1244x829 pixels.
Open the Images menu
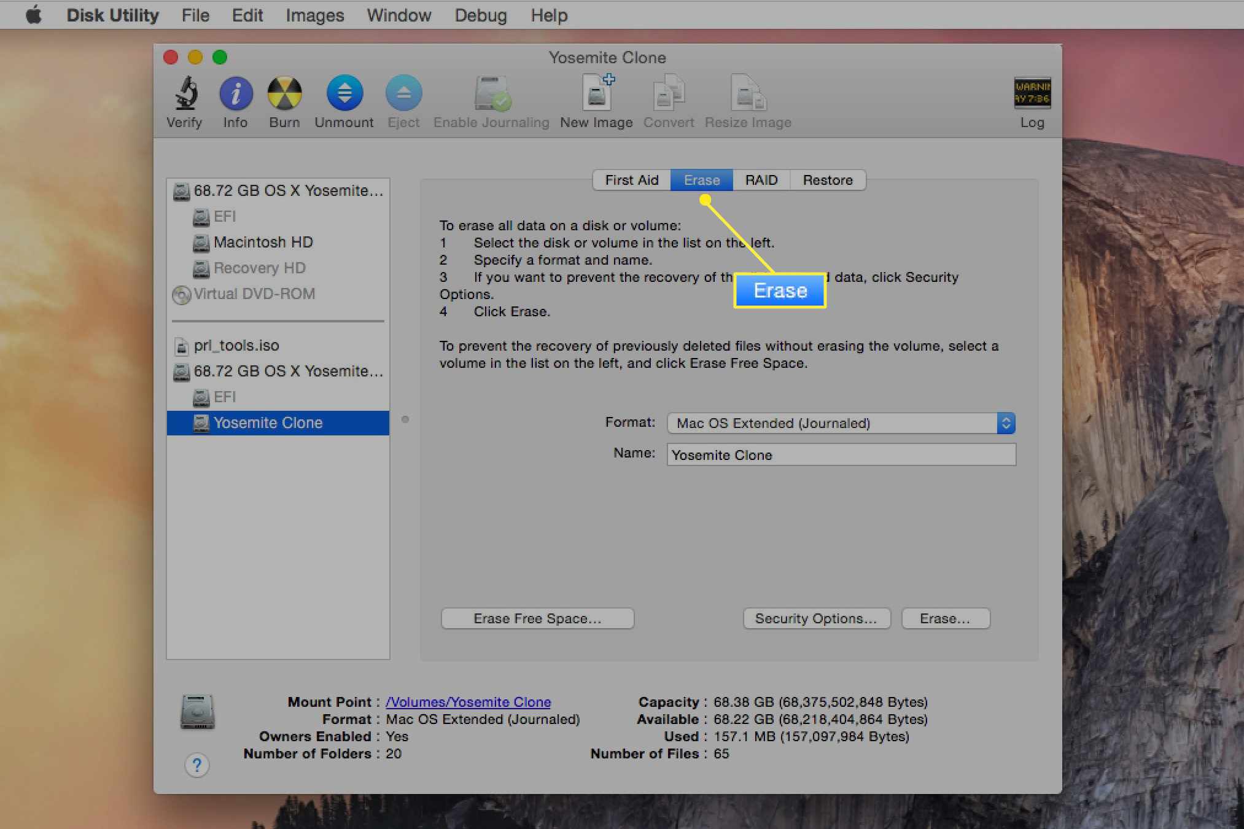point(315,15)
